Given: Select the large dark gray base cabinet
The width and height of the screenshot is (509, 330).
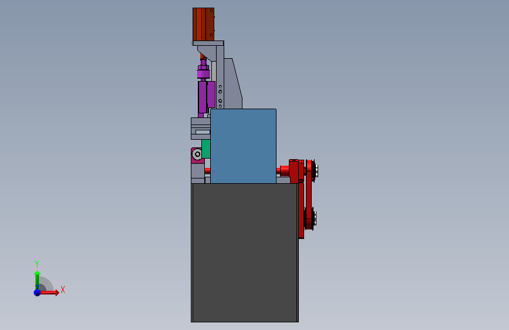Looking at the screenshot, I should [245, 252].
